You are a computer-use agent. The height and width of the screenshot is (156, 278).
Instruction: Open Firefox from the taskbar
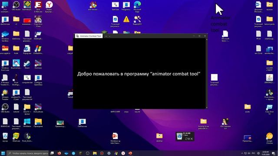59,153
